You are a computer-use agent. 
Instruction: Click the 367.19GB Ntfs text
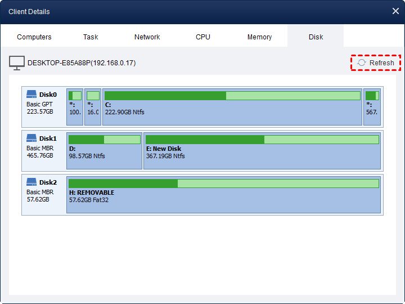(x=165, y=156)
